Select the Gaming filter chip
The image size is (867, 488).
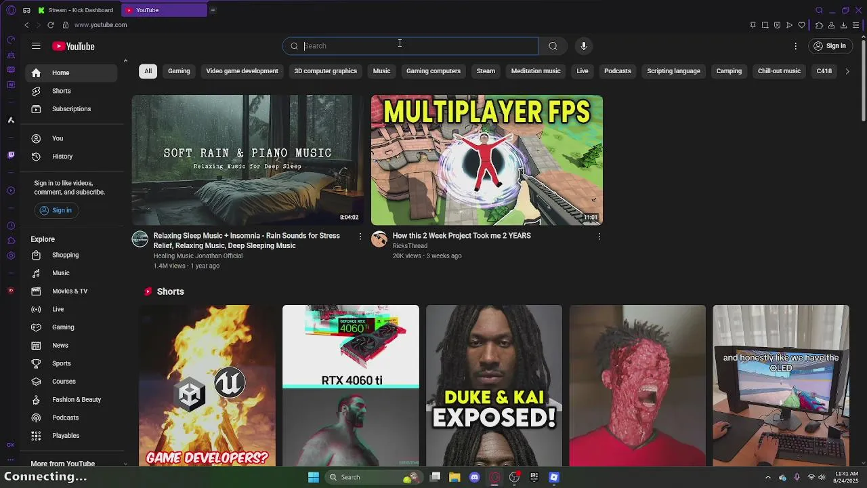(179, 71)
